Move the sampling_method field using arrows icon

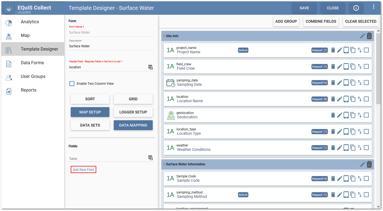[x=360, y=195]
